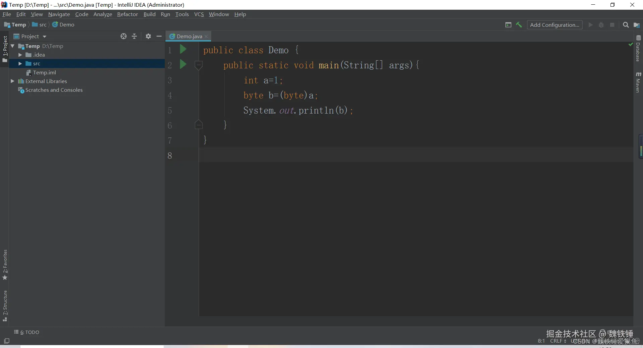Click the Debug bug icon in toolbar
The image size is (643, 348).
point(601,25)
